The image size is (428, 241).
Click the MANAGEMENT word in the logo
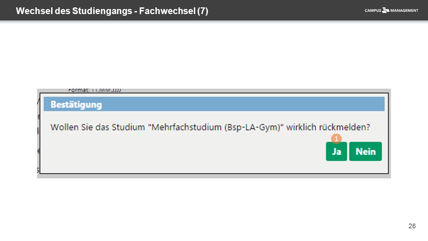click(404, 10)
